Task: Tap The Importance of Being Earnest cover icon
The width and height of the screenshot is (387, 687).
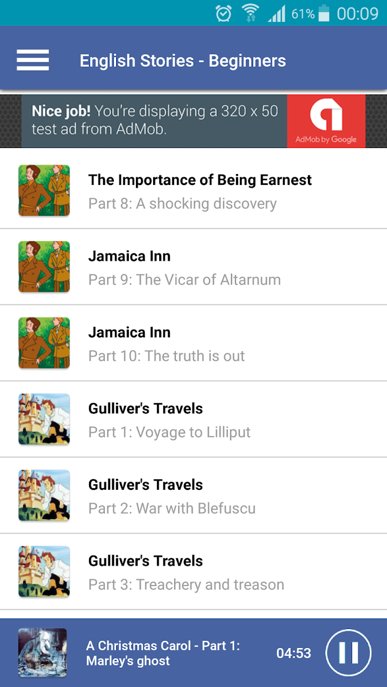Action: [x=44, y=191]
